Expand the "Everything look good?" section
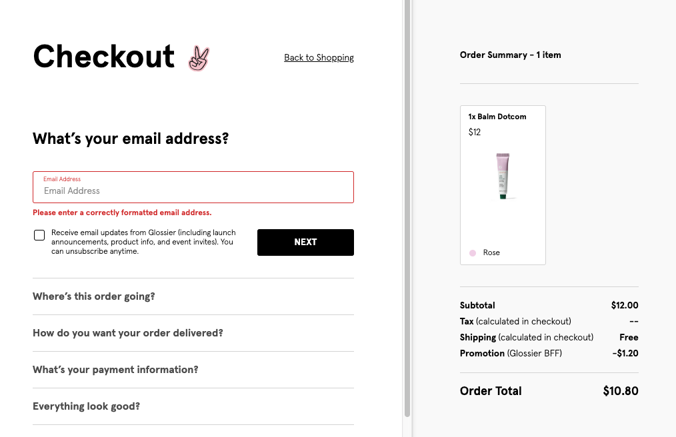676x437 pixels. [x=87, y=406]
